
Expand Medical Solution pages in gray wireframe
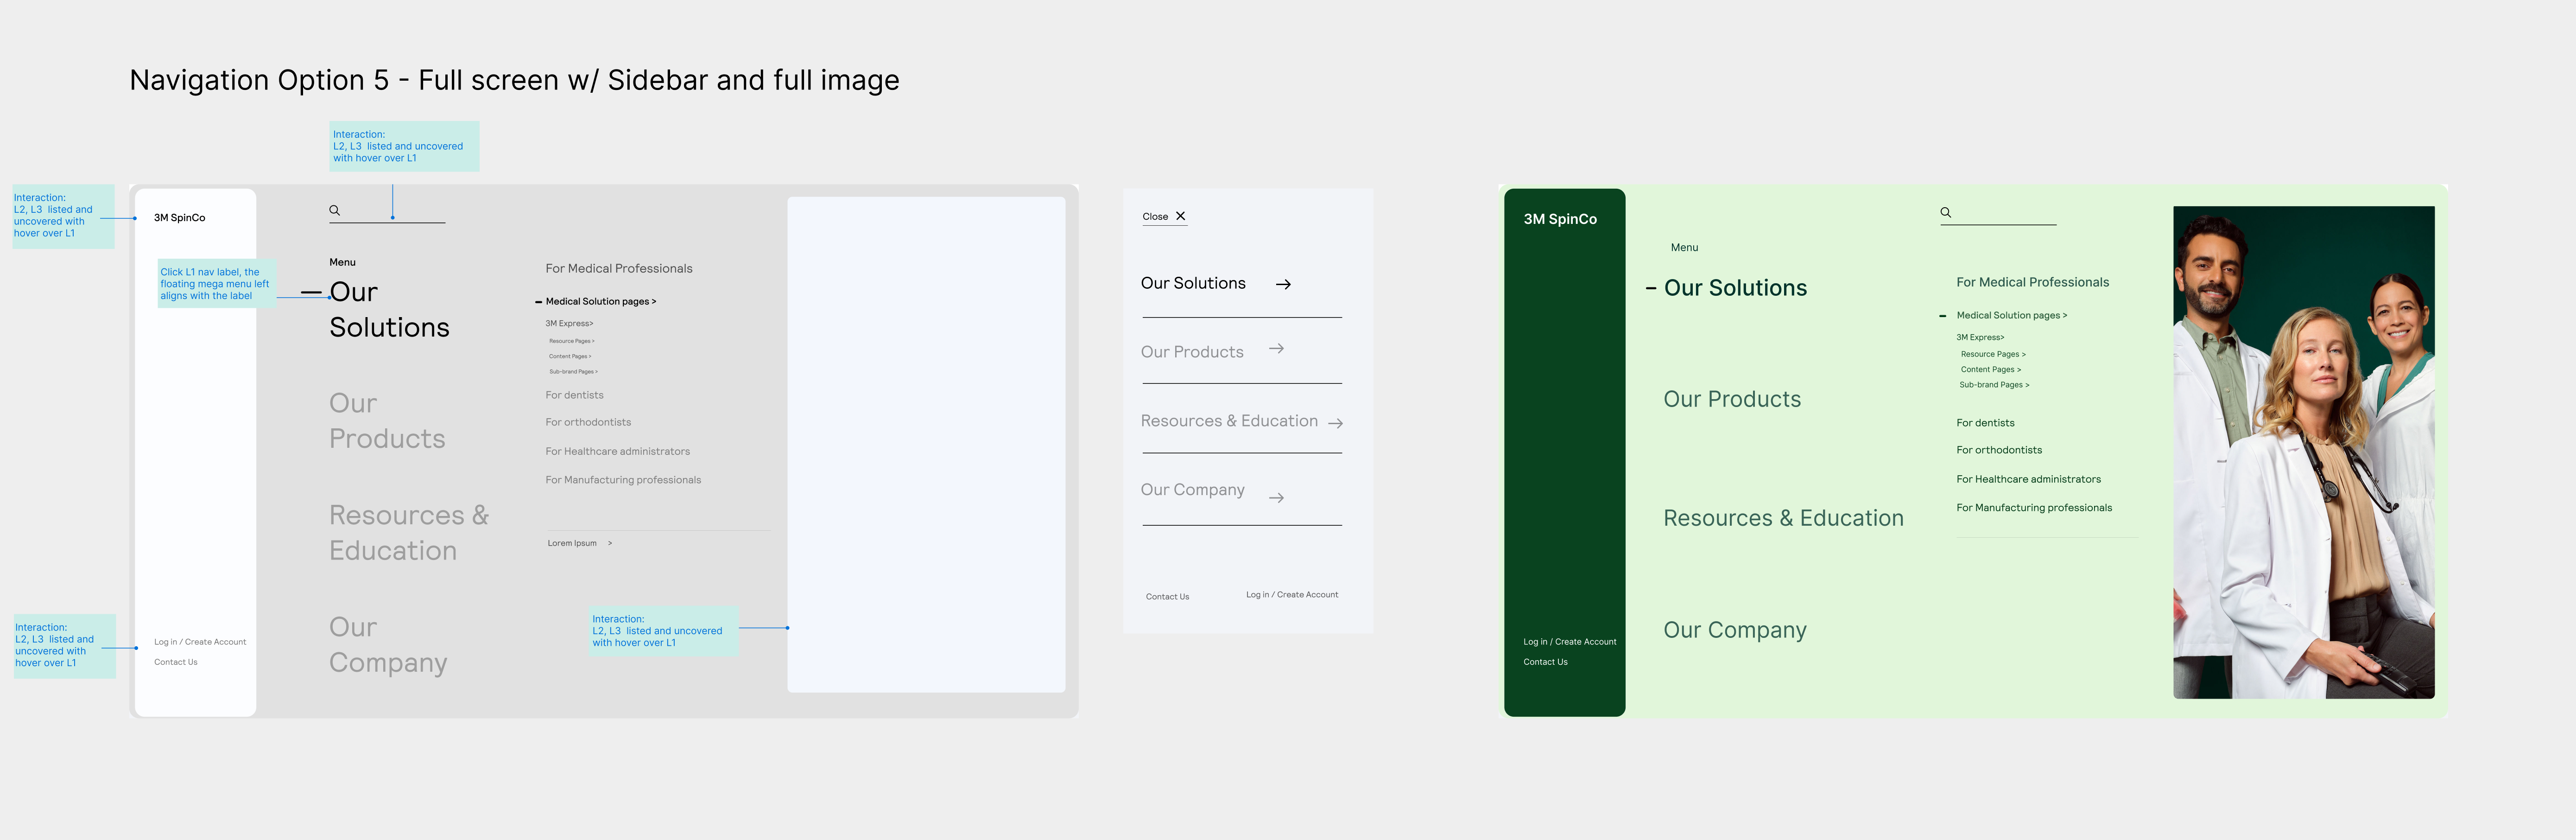click(600, 301)
